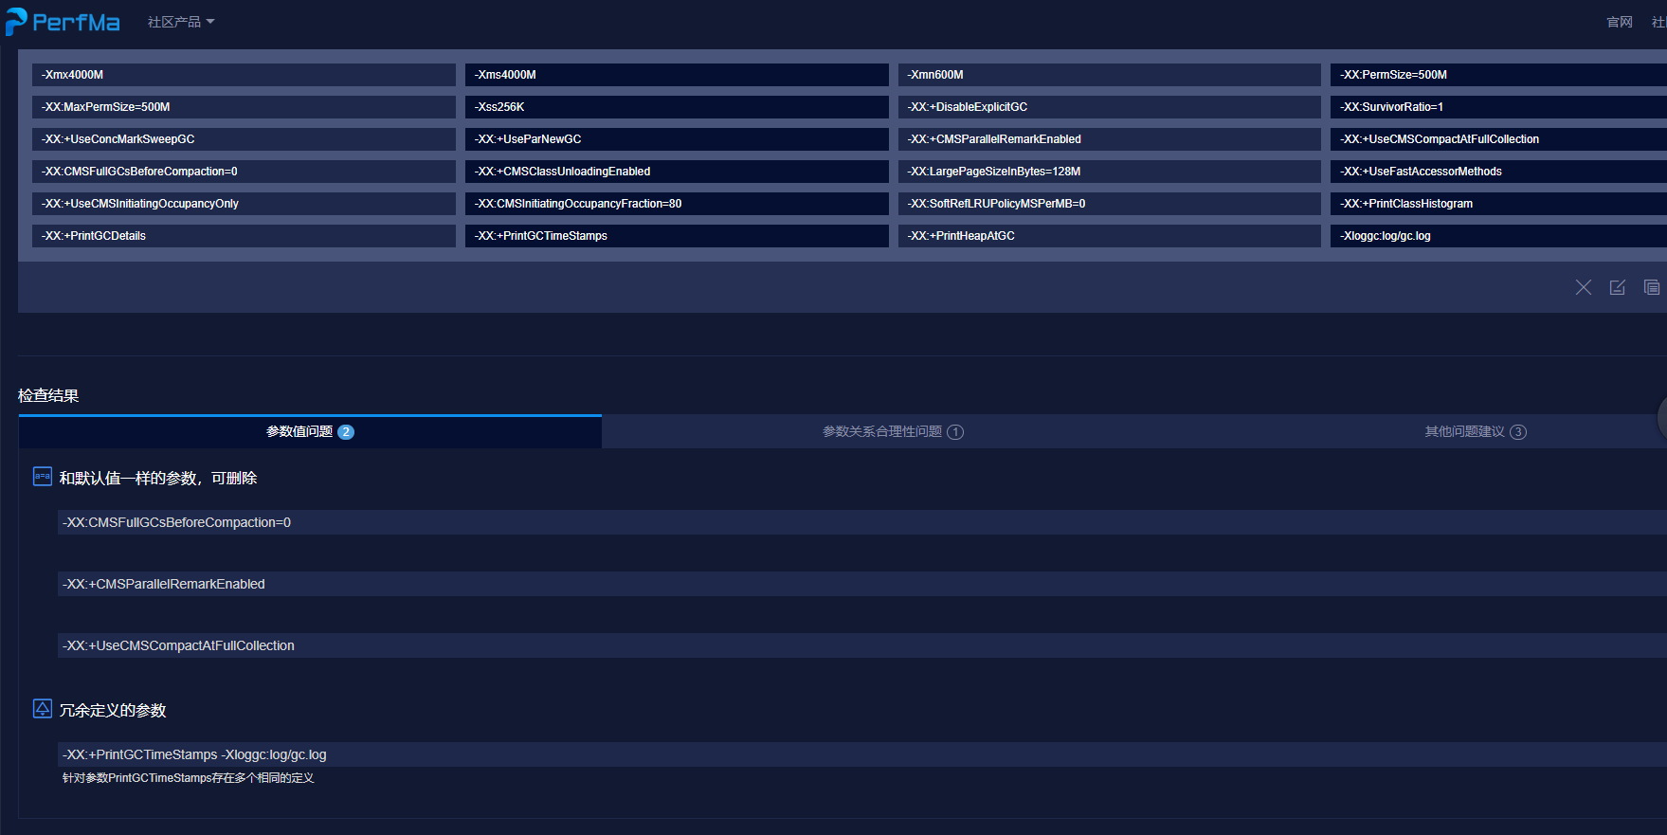1667x835 pixels.
Task: Select the -XX:+DisableExplicitGC parameter cell
Action: tap(1110, 107)
